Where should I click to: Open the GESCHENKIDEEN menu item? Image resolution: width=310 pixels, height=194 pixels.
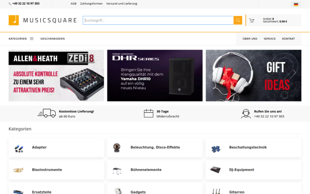click(x=52, y=39)
